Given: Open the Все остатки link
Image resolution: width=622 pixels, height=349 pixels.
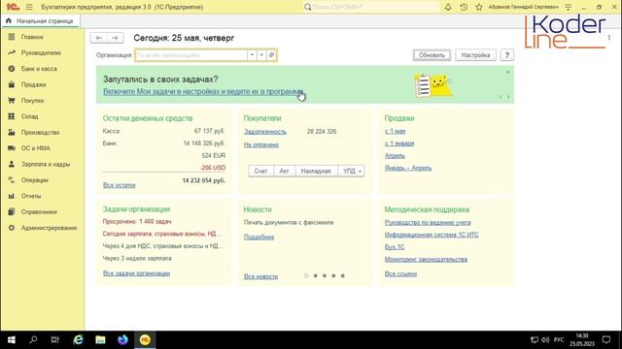Looking at the screenshot, I should pyautogui.click(x=120, y=185).
